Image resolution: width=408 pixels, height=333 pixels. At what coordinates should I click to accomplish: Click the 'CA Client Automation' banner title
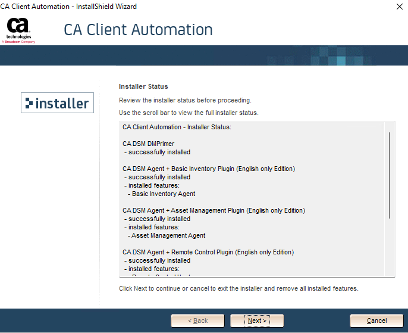click(x=138, y=30)
